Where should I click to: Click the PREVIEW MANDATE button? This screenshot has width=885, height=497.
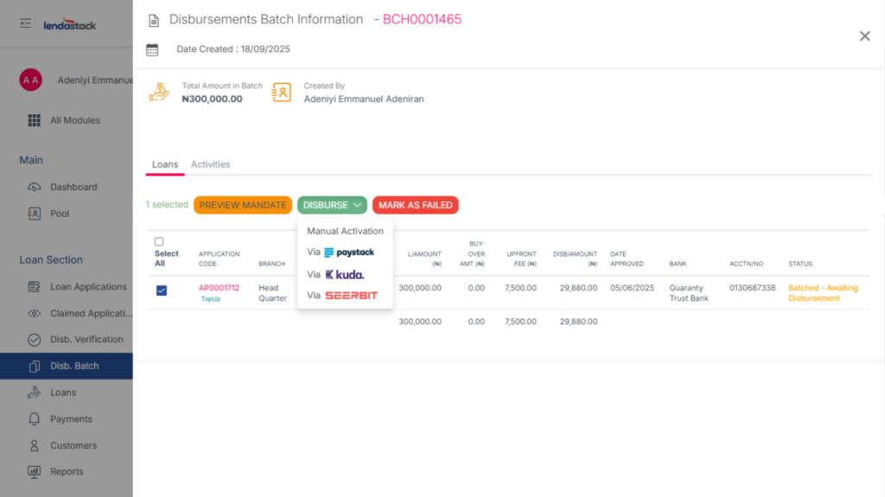coord(243,205)
